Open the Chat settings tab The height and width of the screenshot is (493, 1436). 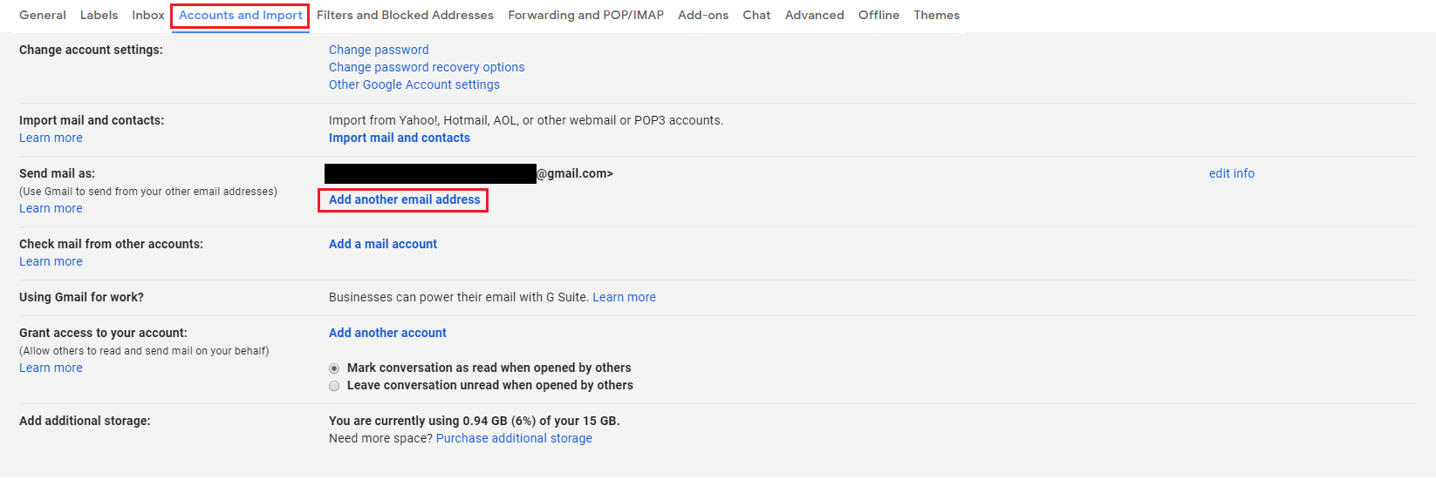(x=756, y=15)
